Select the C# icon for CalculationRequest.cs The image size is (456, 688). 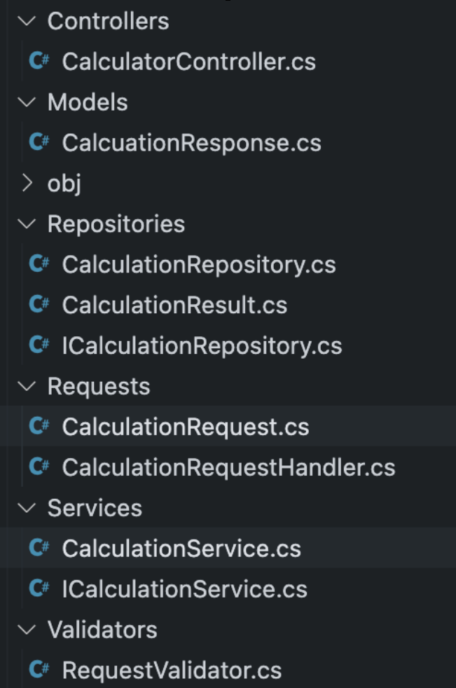click(39, 427)
